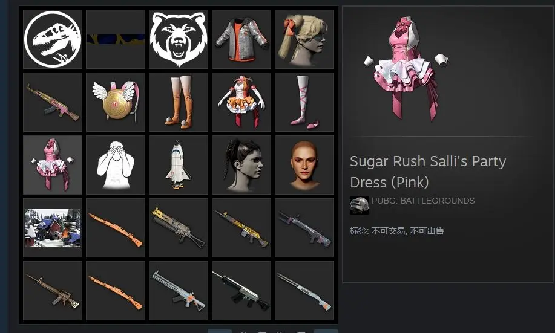Select the white and pink stockings item
The height and width of the screenshot is (333, 555).
(304, 102)
